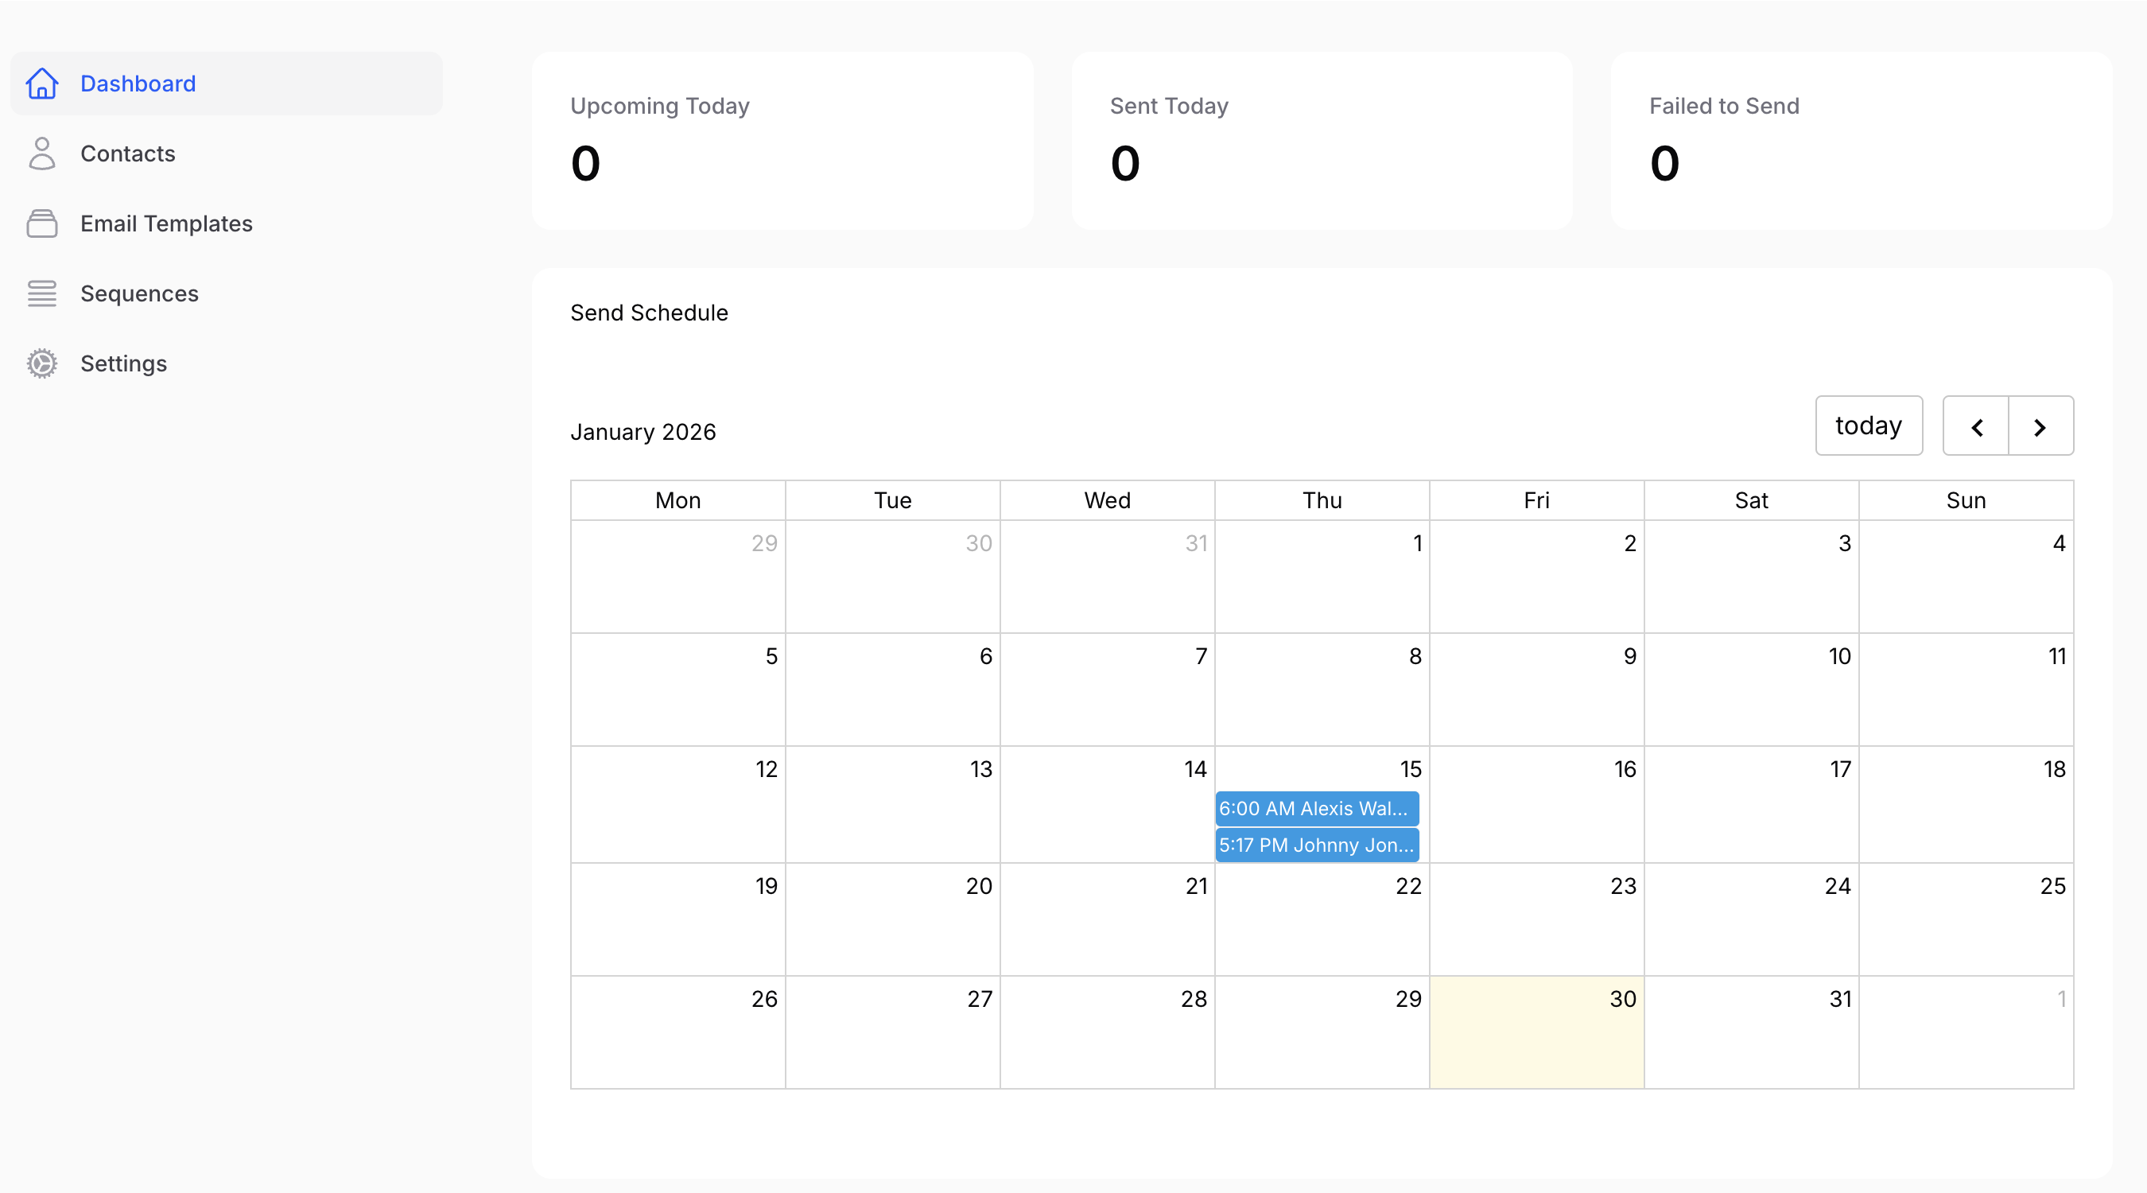
Task: Click the Settings gear icon
Action: 42,363
